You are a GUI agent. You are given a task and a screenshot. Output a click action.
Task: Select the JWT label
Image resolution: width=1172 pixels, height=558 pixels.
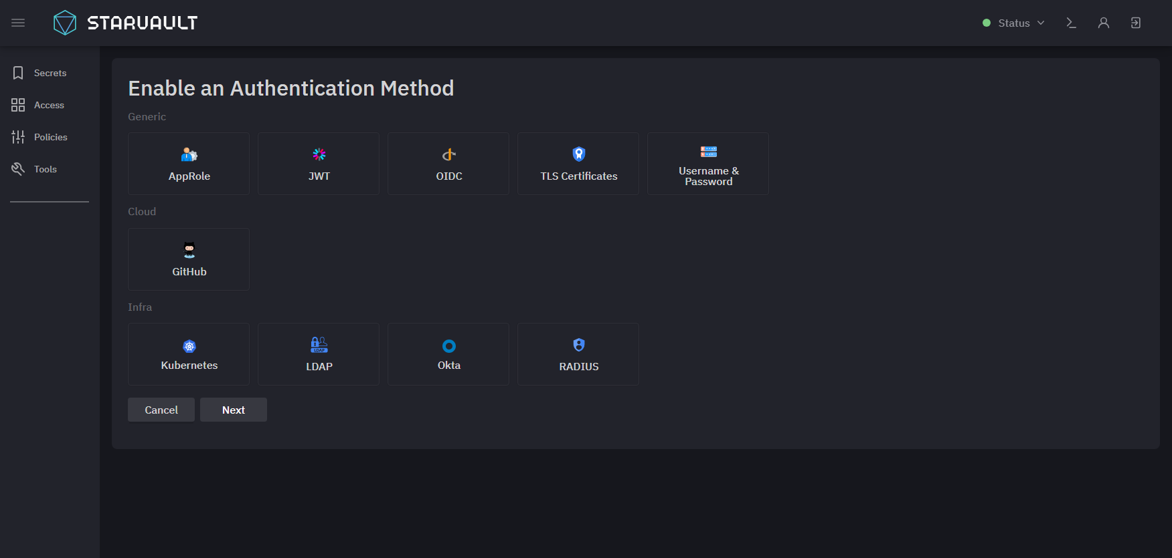(x=319, y=176)
